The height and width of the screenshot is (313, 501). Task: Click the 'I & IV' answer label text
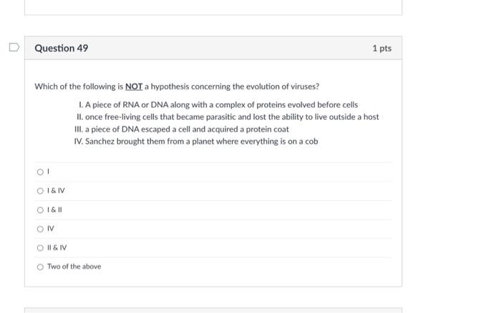click(x=56, y=191)
